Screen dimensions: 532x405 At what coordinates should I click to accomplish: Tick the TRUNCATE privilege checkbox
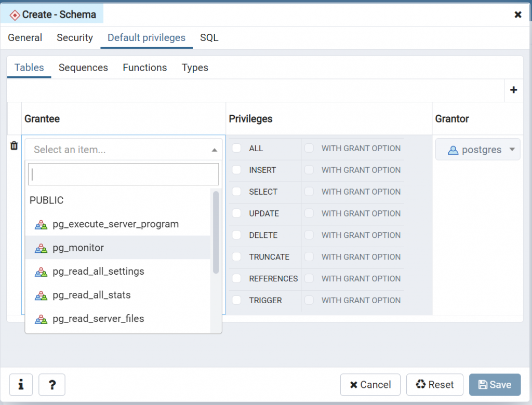click(237, 257)
